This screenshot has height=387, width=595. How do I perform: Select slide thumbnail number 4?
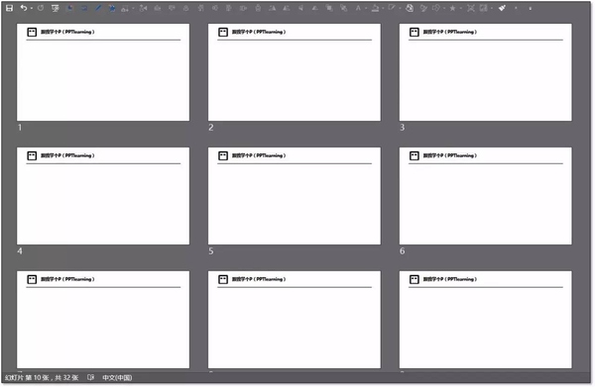103,196
